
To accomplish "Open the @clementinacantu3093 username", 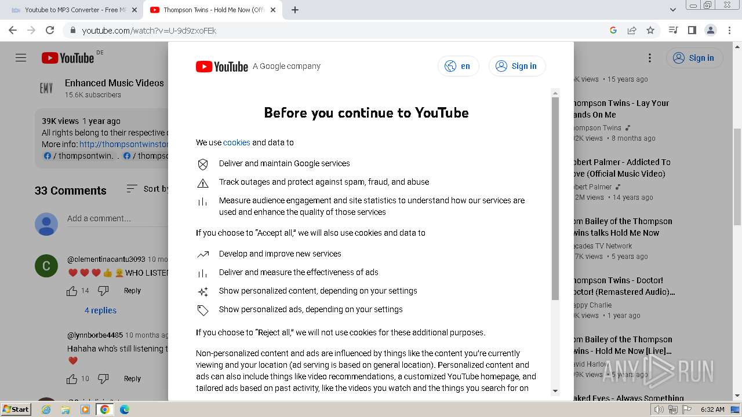I will coord(106,259).
